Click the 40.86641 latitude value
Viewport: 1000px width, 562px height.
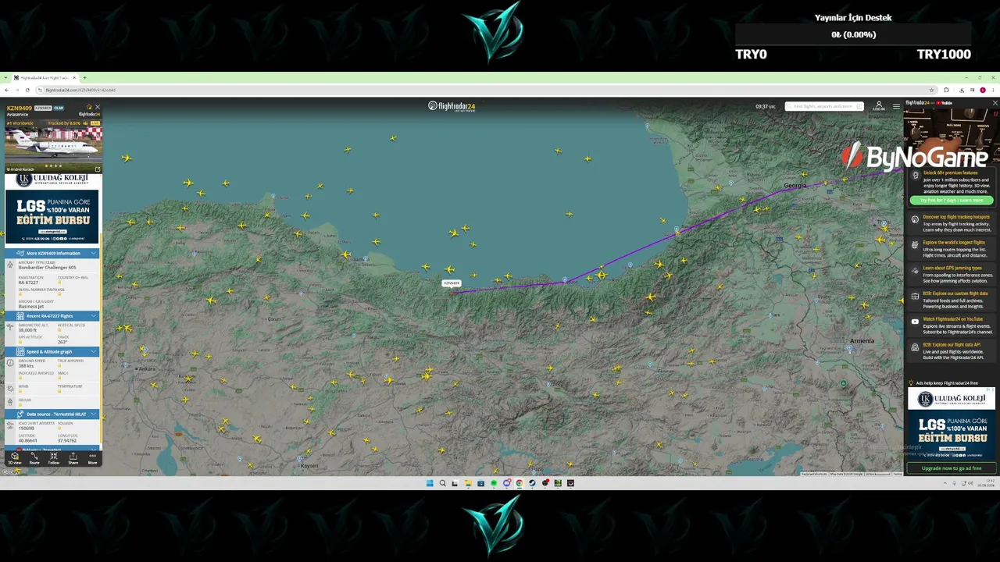[x=27, y=441]
